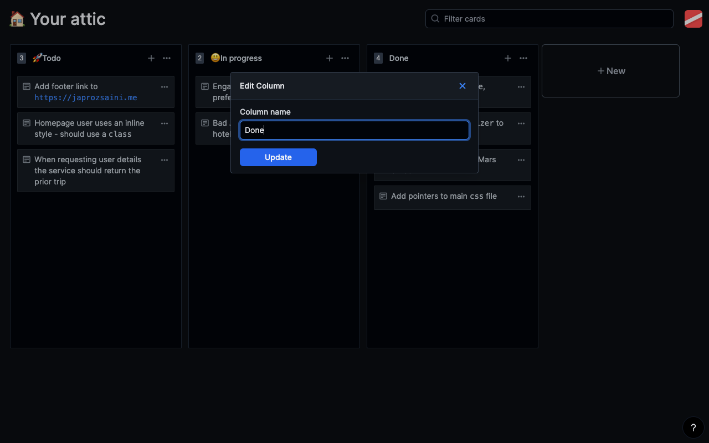Open the help question mark button
Image resolution: width=709 pixels, height=443 pixels.
(x=693, y=427)
